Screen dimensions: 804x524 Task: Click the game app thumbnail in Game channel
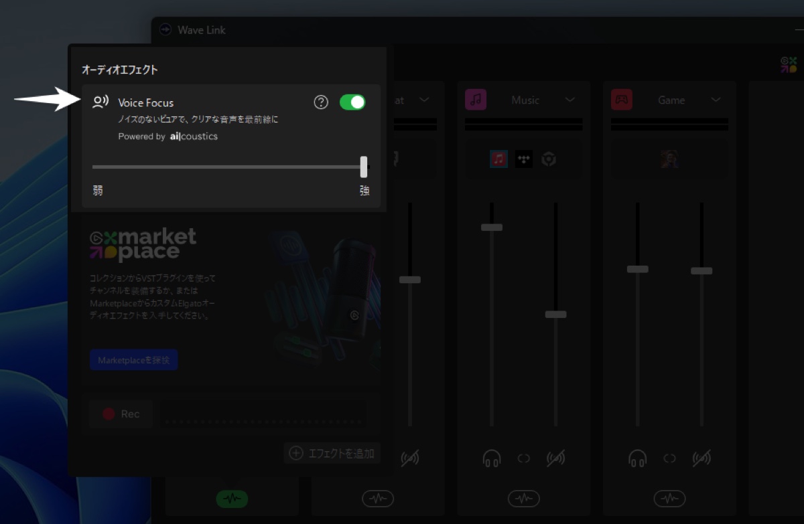(669, 159)
